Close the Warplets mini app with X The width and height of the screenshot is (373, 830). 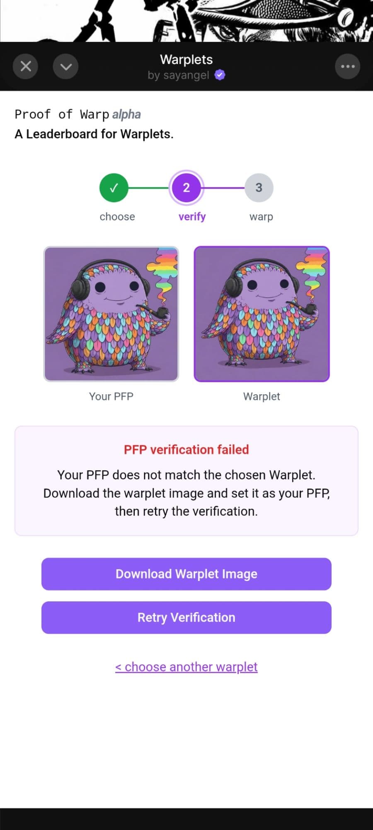25,66
